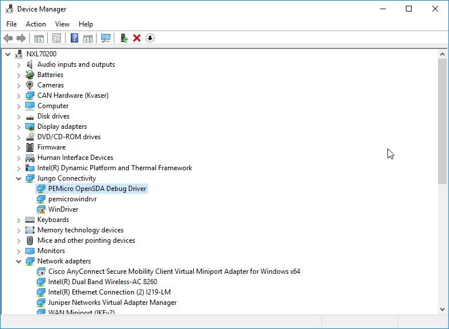This screenshot has width=449, height=329.
Task: Click the WinDriver warning icon
Action: click(41, 209)
